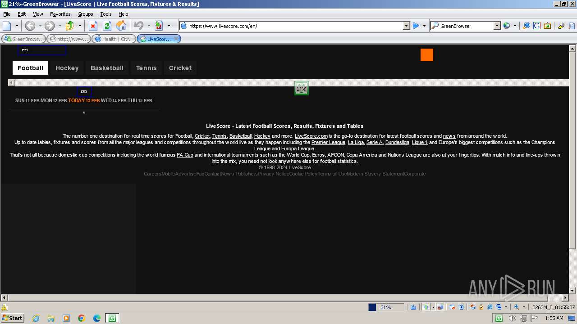This screenshot has height=324, width=577.
Task: Click the 21% loading progress bar
Action: [385, 307]
